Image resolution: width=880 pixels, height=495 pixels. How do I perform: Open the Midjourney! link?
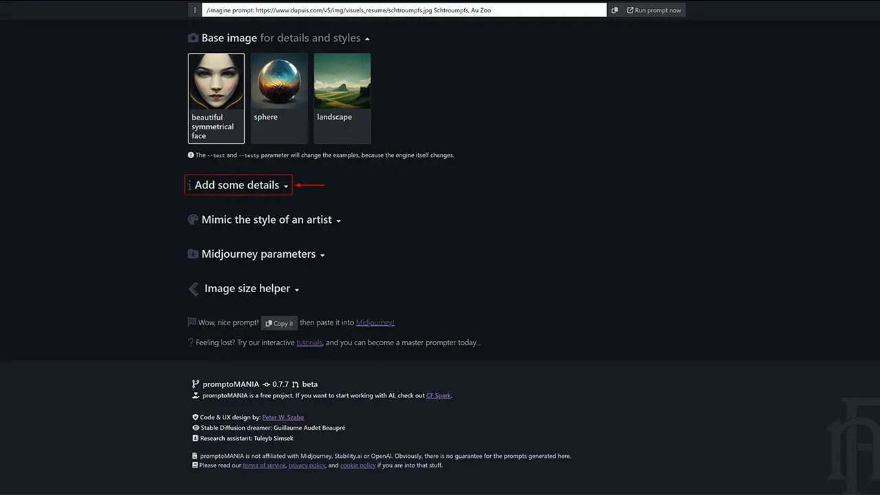(x=375, y=322)
